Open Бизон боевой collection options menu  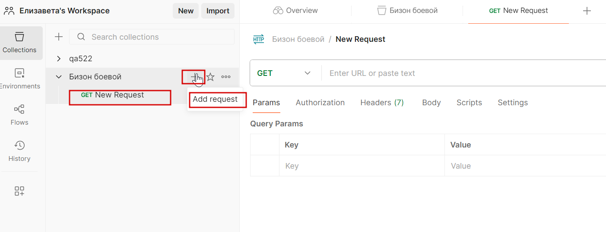coord(226,77)
